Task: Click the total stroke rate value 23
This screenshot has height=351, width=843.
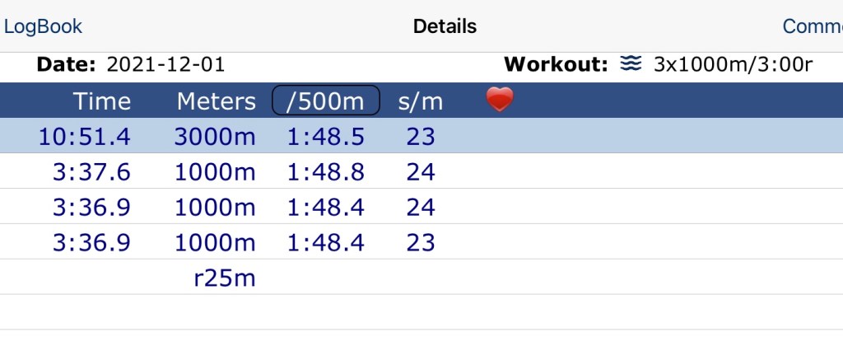Action: pyautogui.click(x=420, y=136)
